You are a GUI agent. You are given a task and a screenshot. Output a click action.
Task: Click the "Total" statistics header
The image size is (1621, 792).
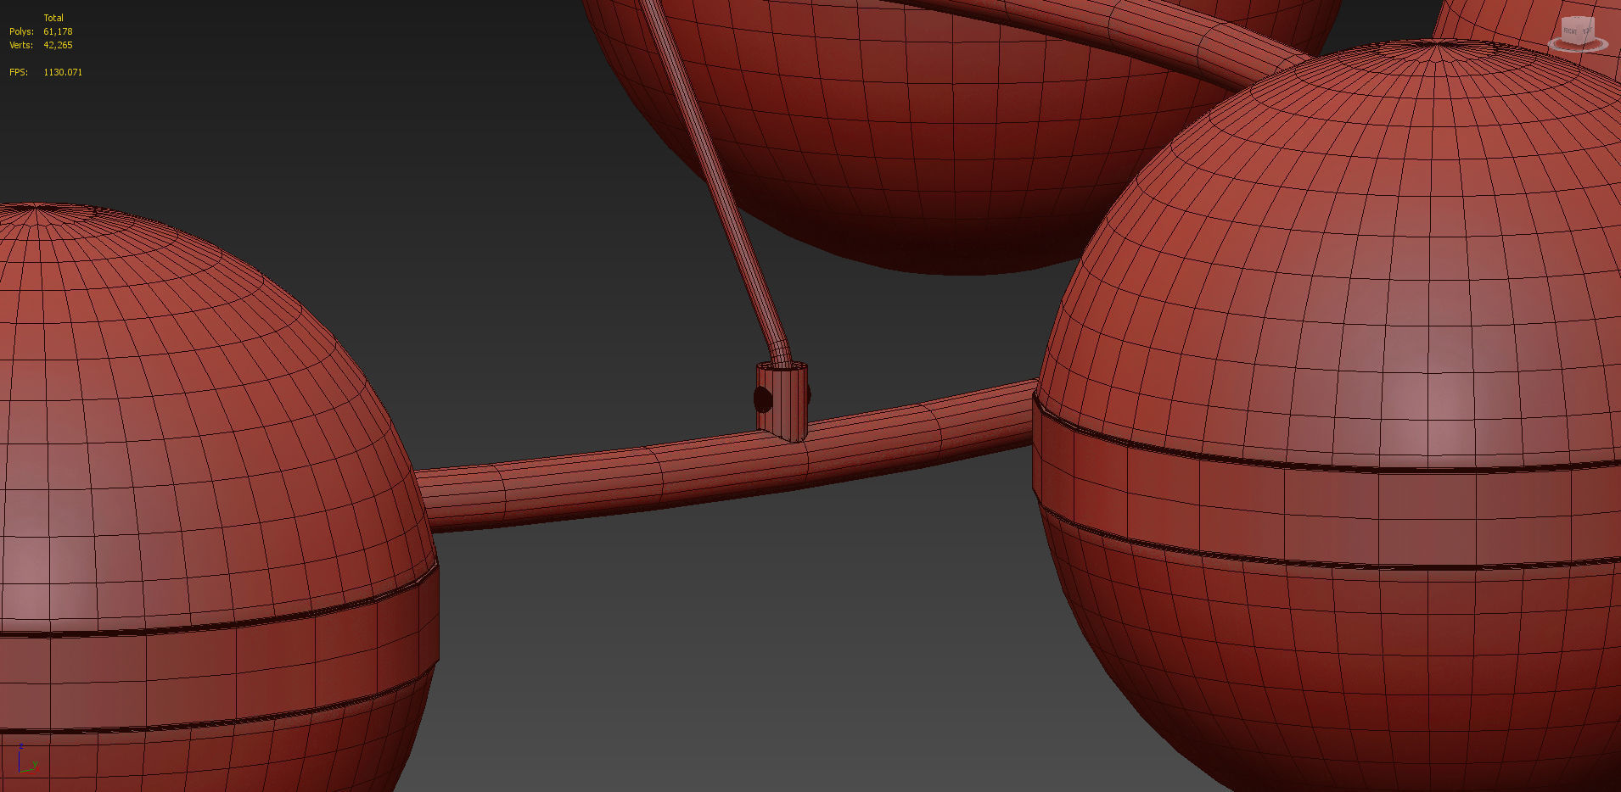point(53,18)
